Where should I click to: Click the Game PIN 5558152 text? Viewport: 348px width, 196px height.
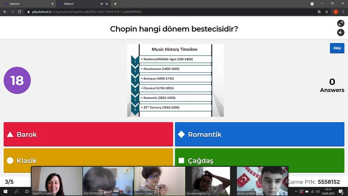[314, 182]
